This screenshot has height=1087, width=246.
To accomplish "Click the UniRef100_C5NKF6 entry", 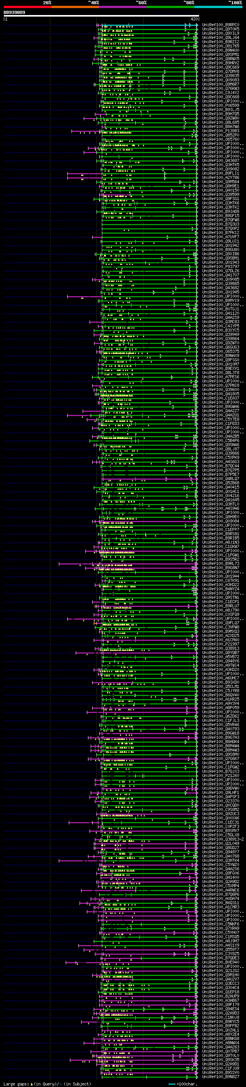I will coord(221,924).
